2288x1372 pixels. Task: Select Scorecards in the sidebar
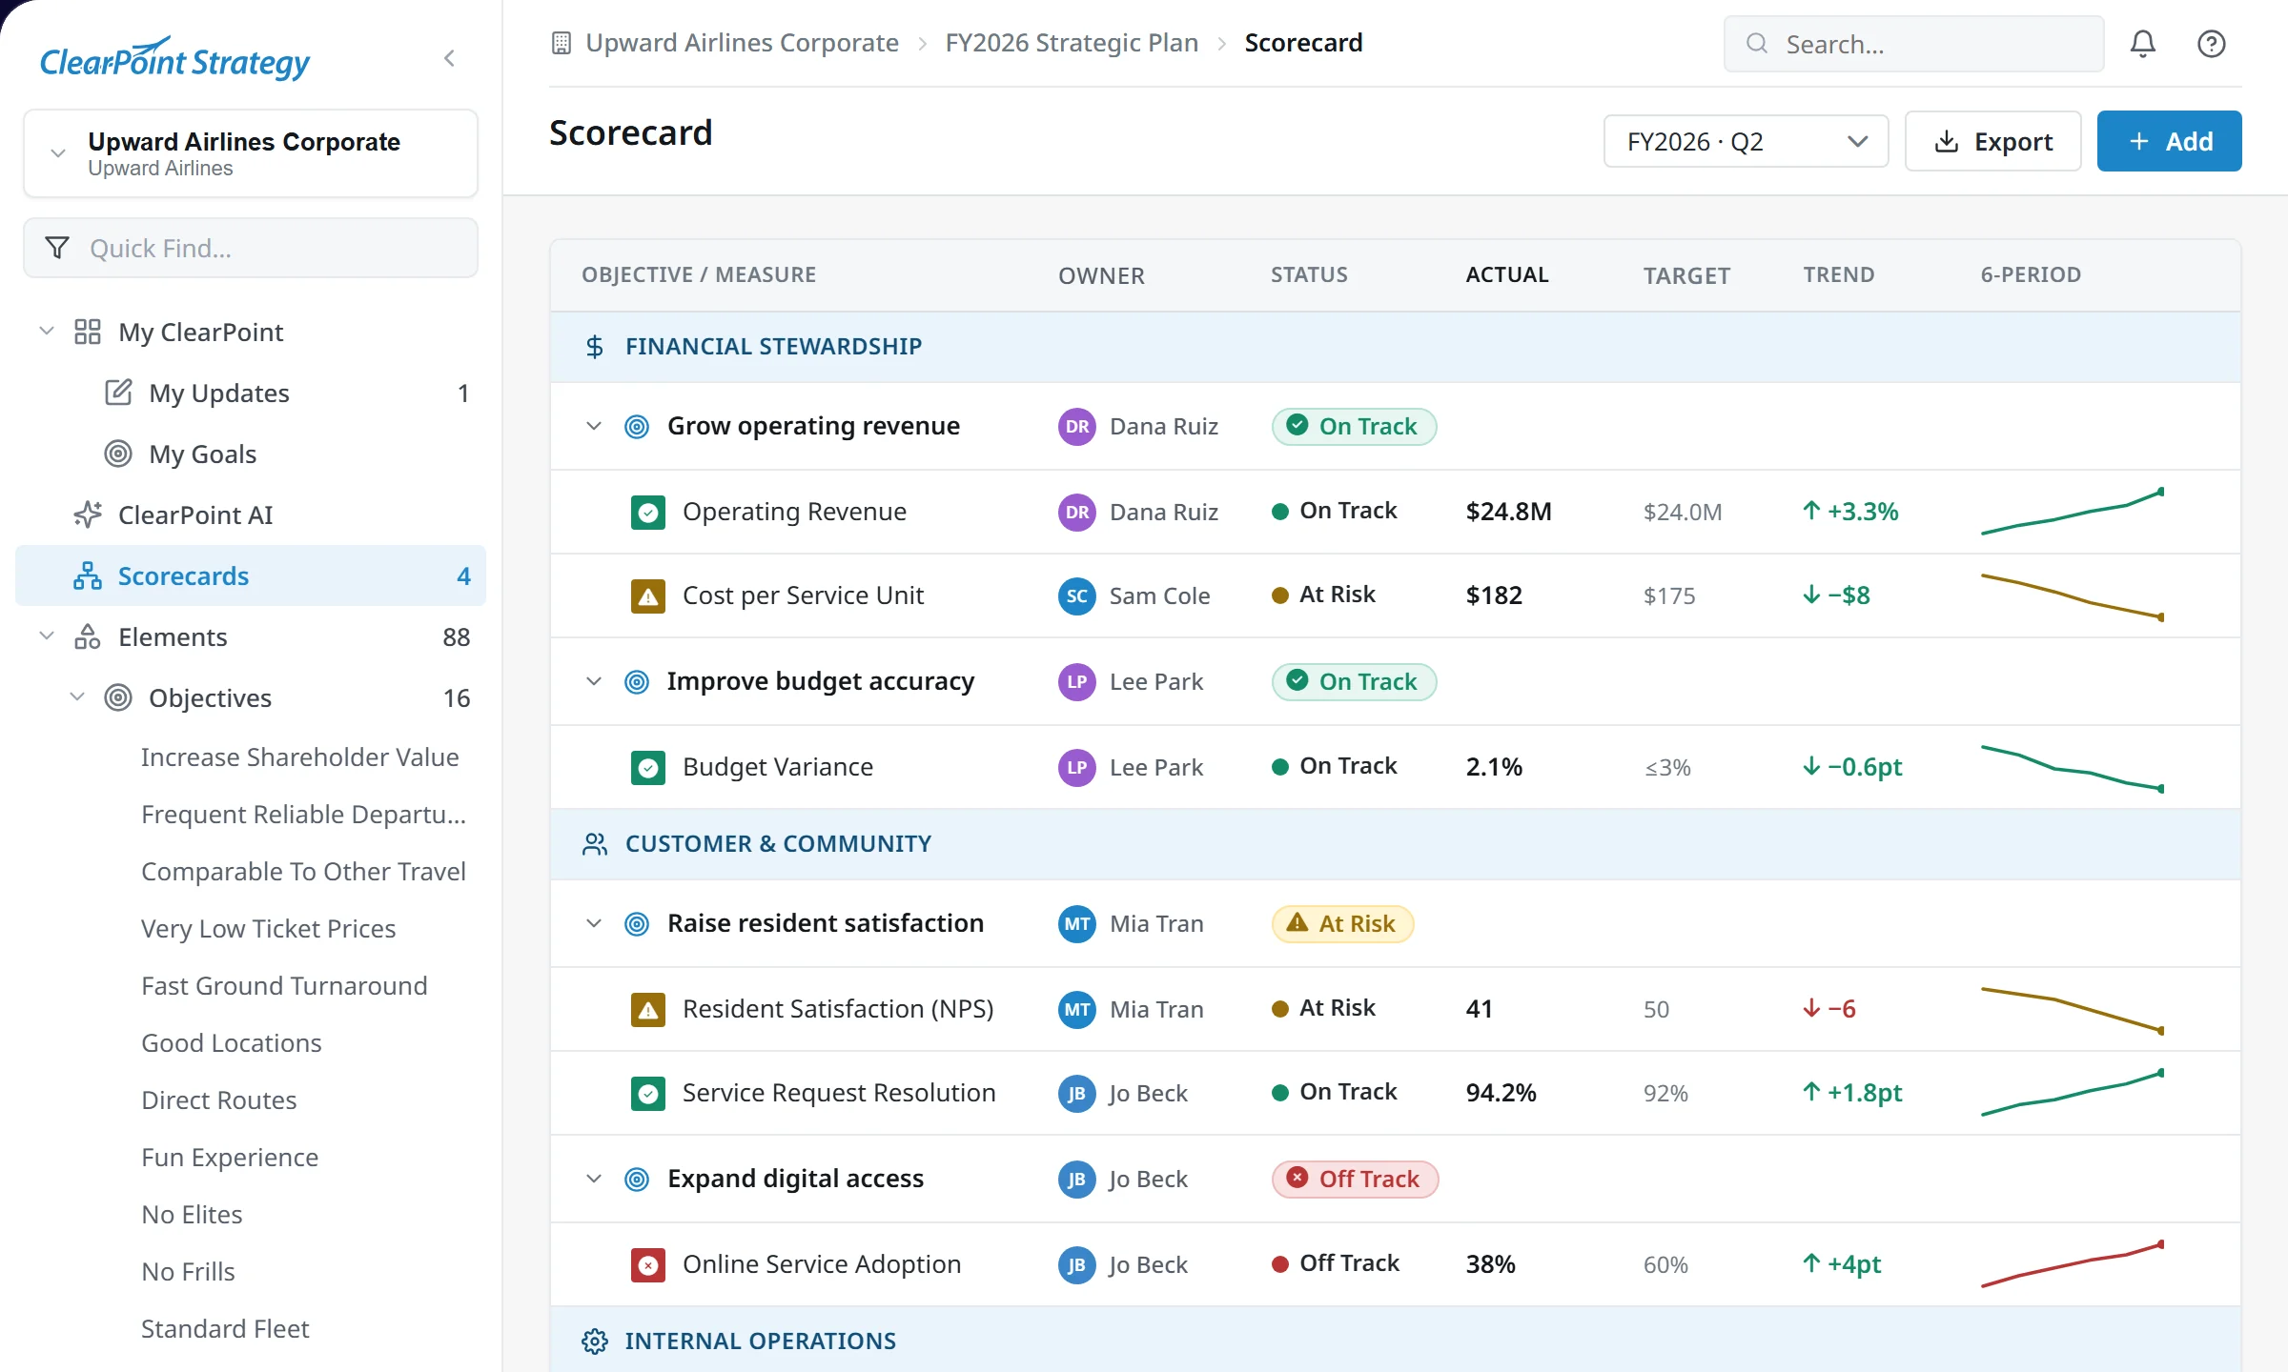[x=251, y=575]
